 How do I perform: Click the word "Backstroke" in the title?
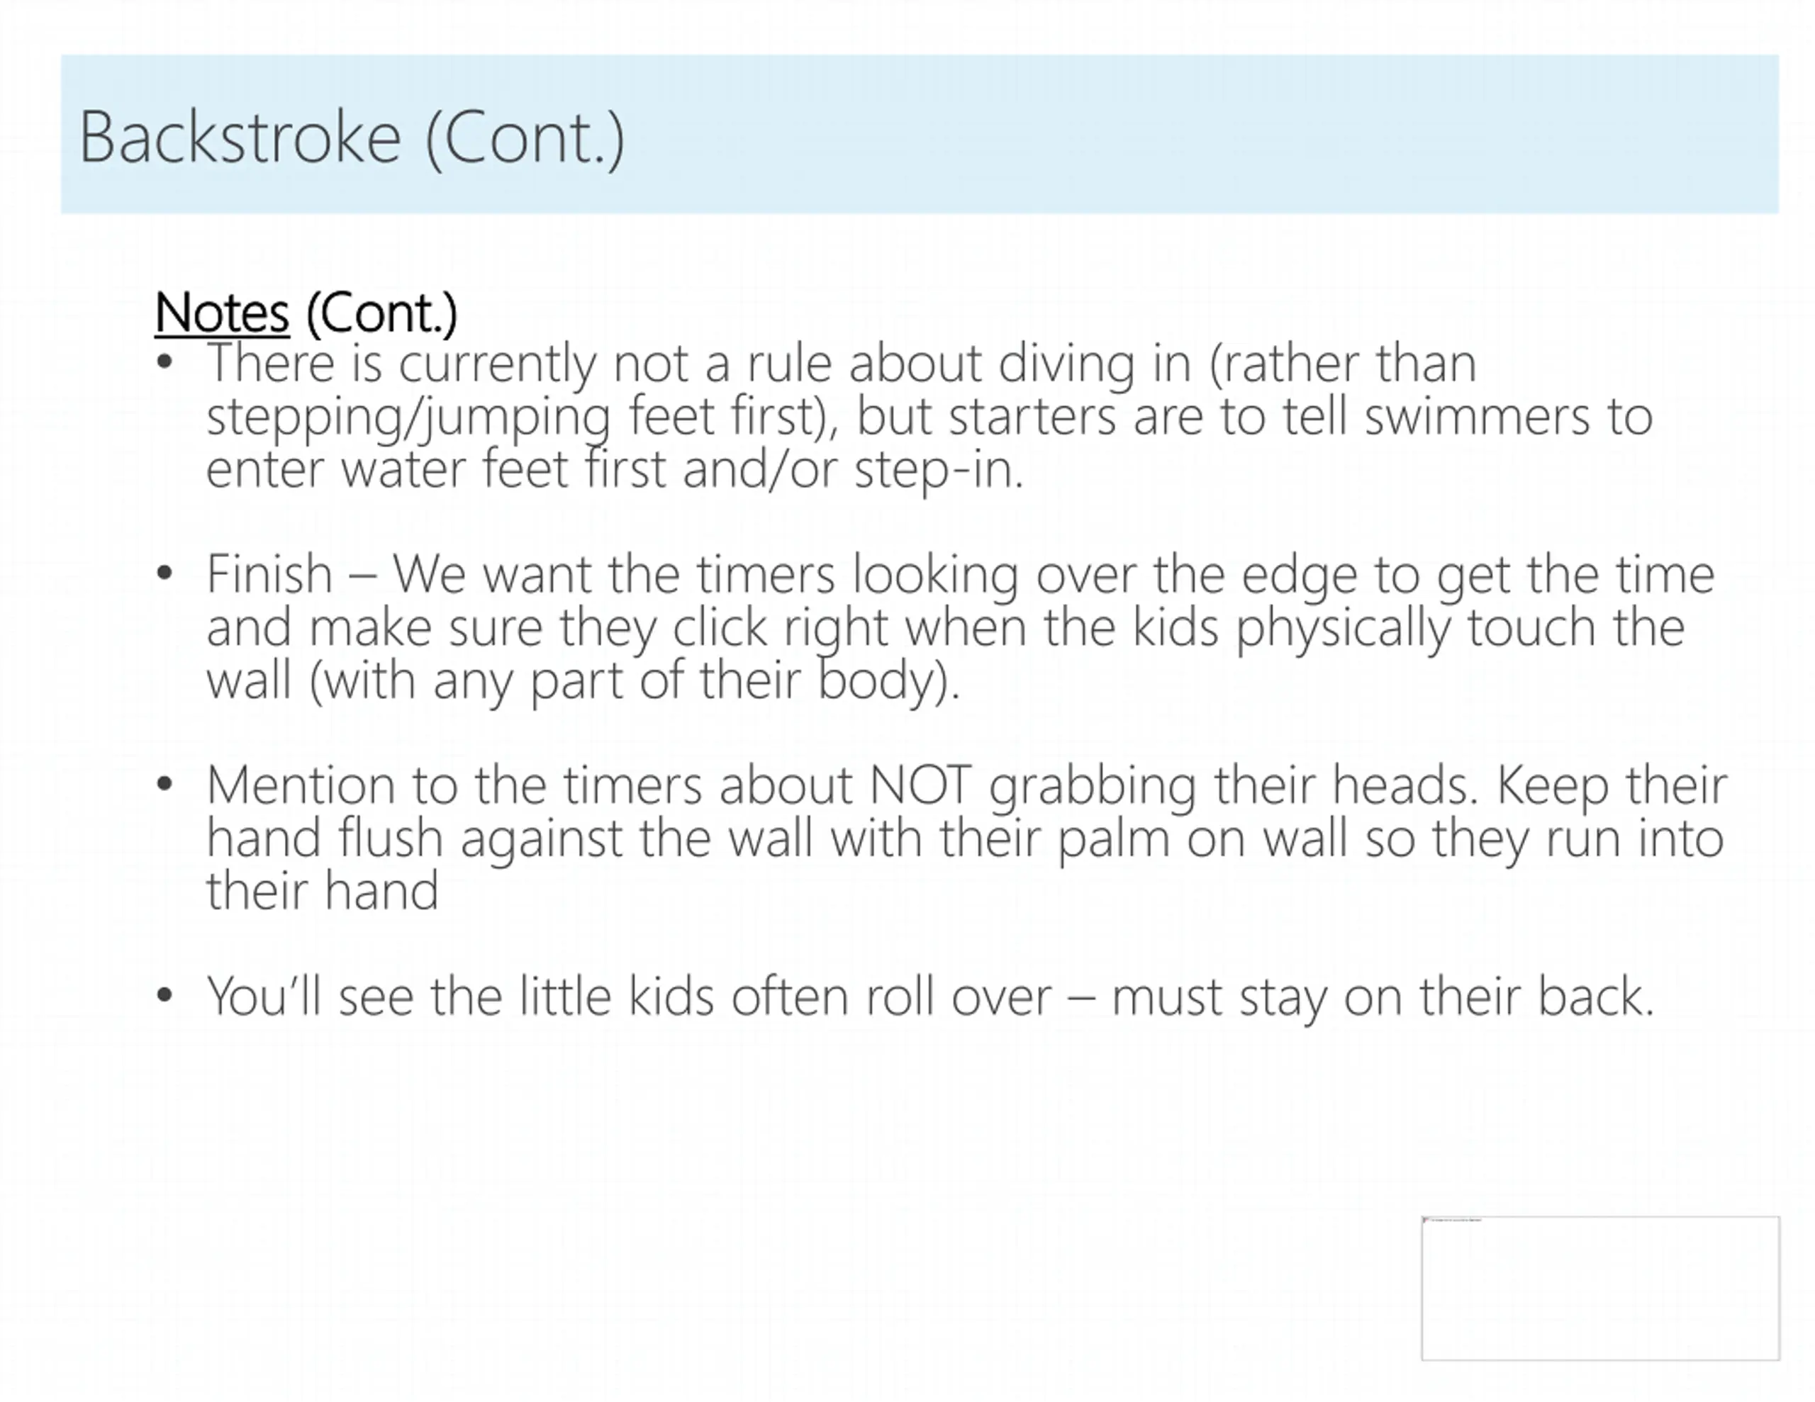(240, 137)
